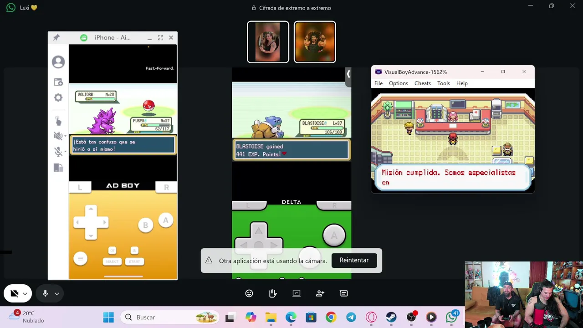This screenshot has width=583, height=328.
Task: Tap the A button on AD BOY
Action: 166,220
